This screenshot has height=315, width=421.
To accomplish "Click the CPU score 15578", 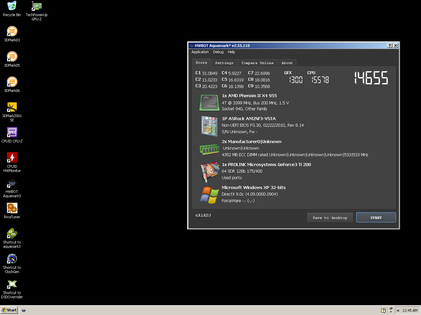I will [x=320, y=80].
